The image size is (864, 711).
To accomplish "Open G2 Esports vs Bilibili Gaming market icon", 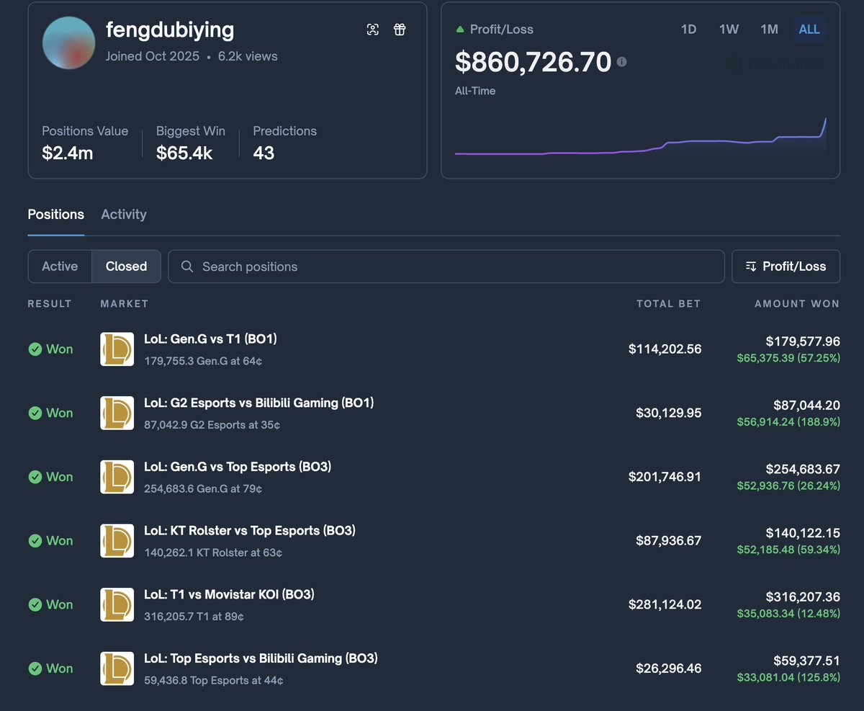I will click(x=117, y=413).
